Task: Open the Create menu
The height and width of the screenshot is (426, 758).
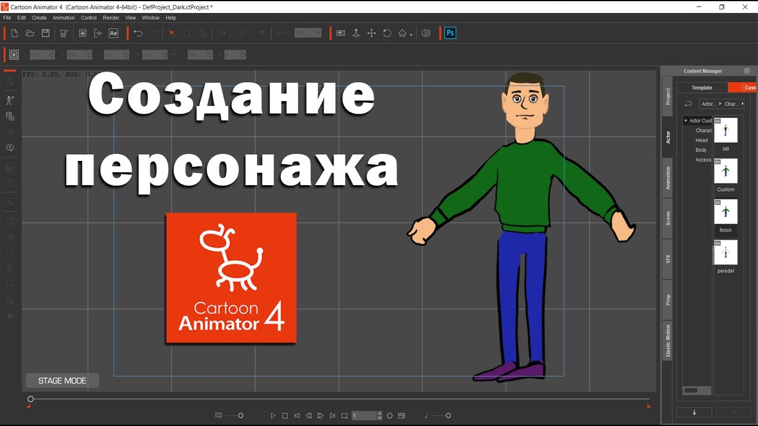Action: pyautogui.click(x=39, y=18)
